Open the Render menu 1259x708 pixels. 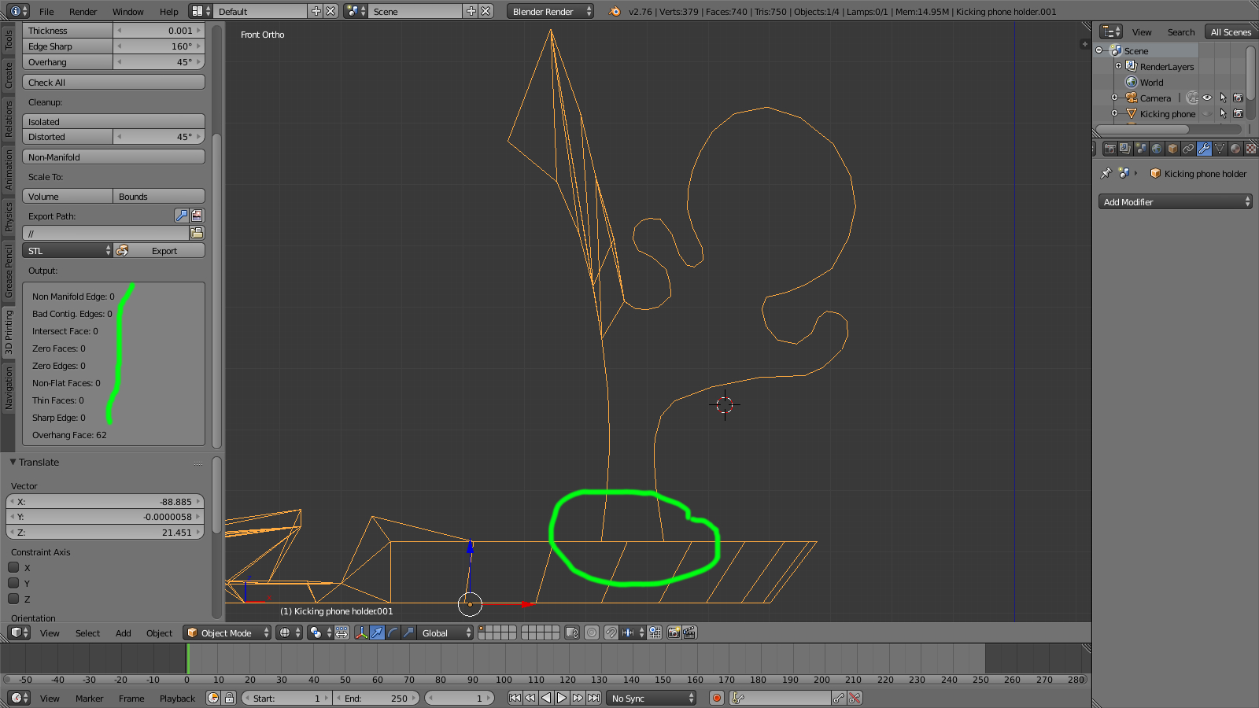click(x=83, y=12)
